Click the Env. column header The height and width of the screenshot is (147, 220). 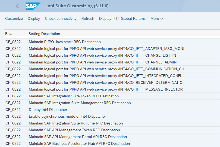[x=9, y=34]
